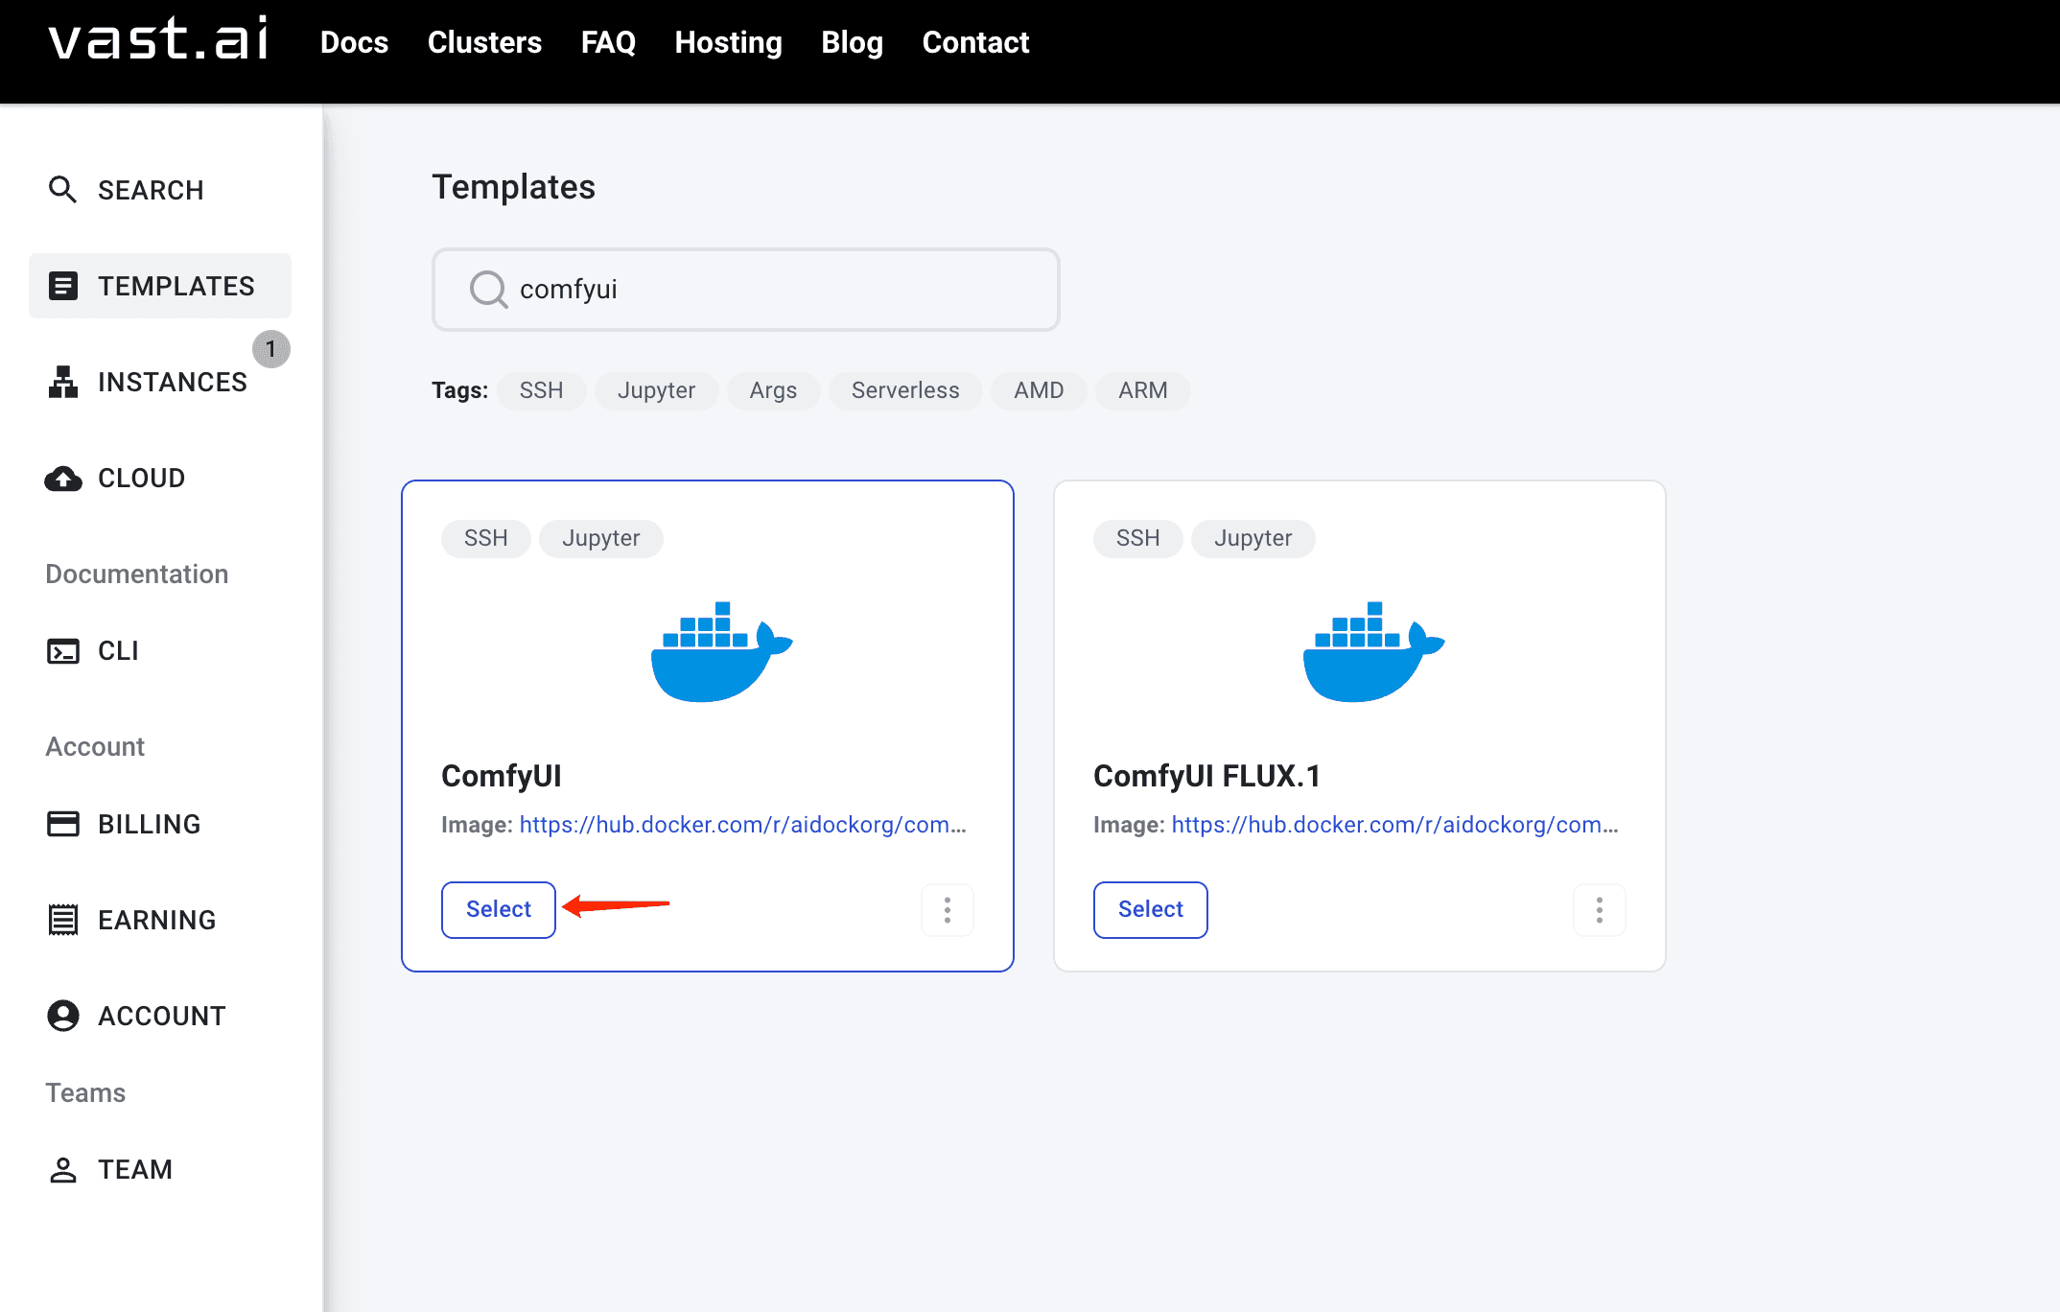Click the magnifier icon in search box
This screenshot has width=2060, height=1312.
488,289
